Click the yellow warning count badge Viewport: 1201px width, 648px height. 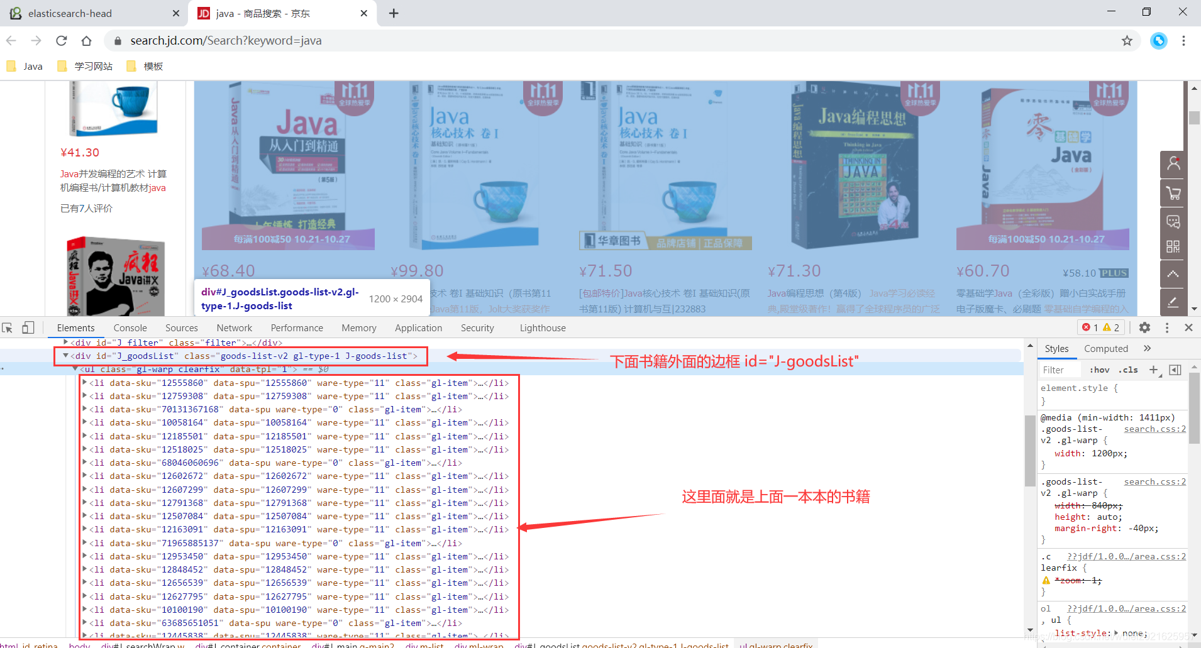pyautogui.click(x=1111, y=327)
